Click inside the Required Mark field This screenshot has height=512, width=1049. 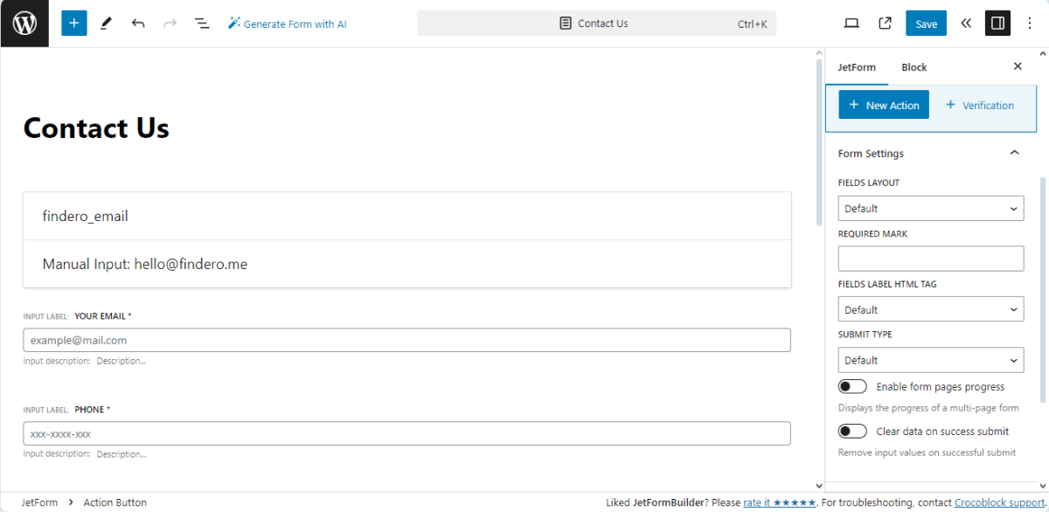930,258
